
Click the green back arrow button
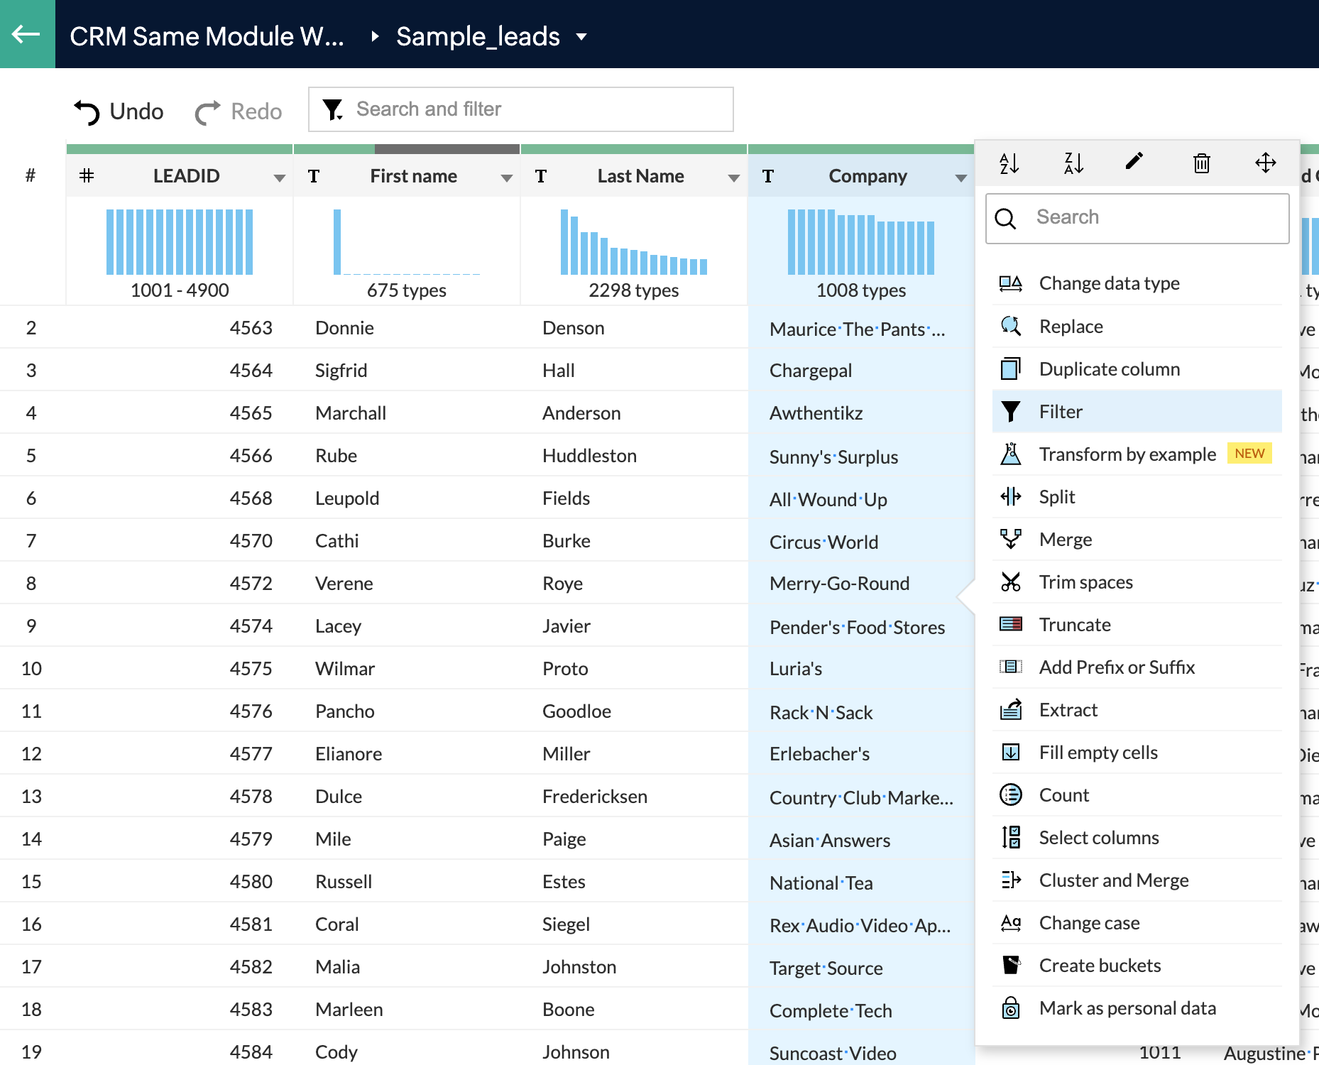point(27,34)
